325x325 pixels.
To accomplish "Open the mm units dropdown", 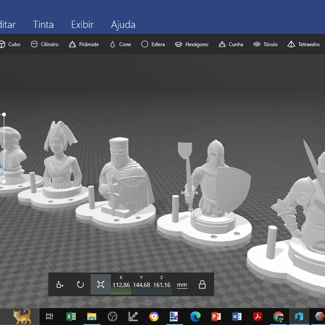I will tap(182, 285).
